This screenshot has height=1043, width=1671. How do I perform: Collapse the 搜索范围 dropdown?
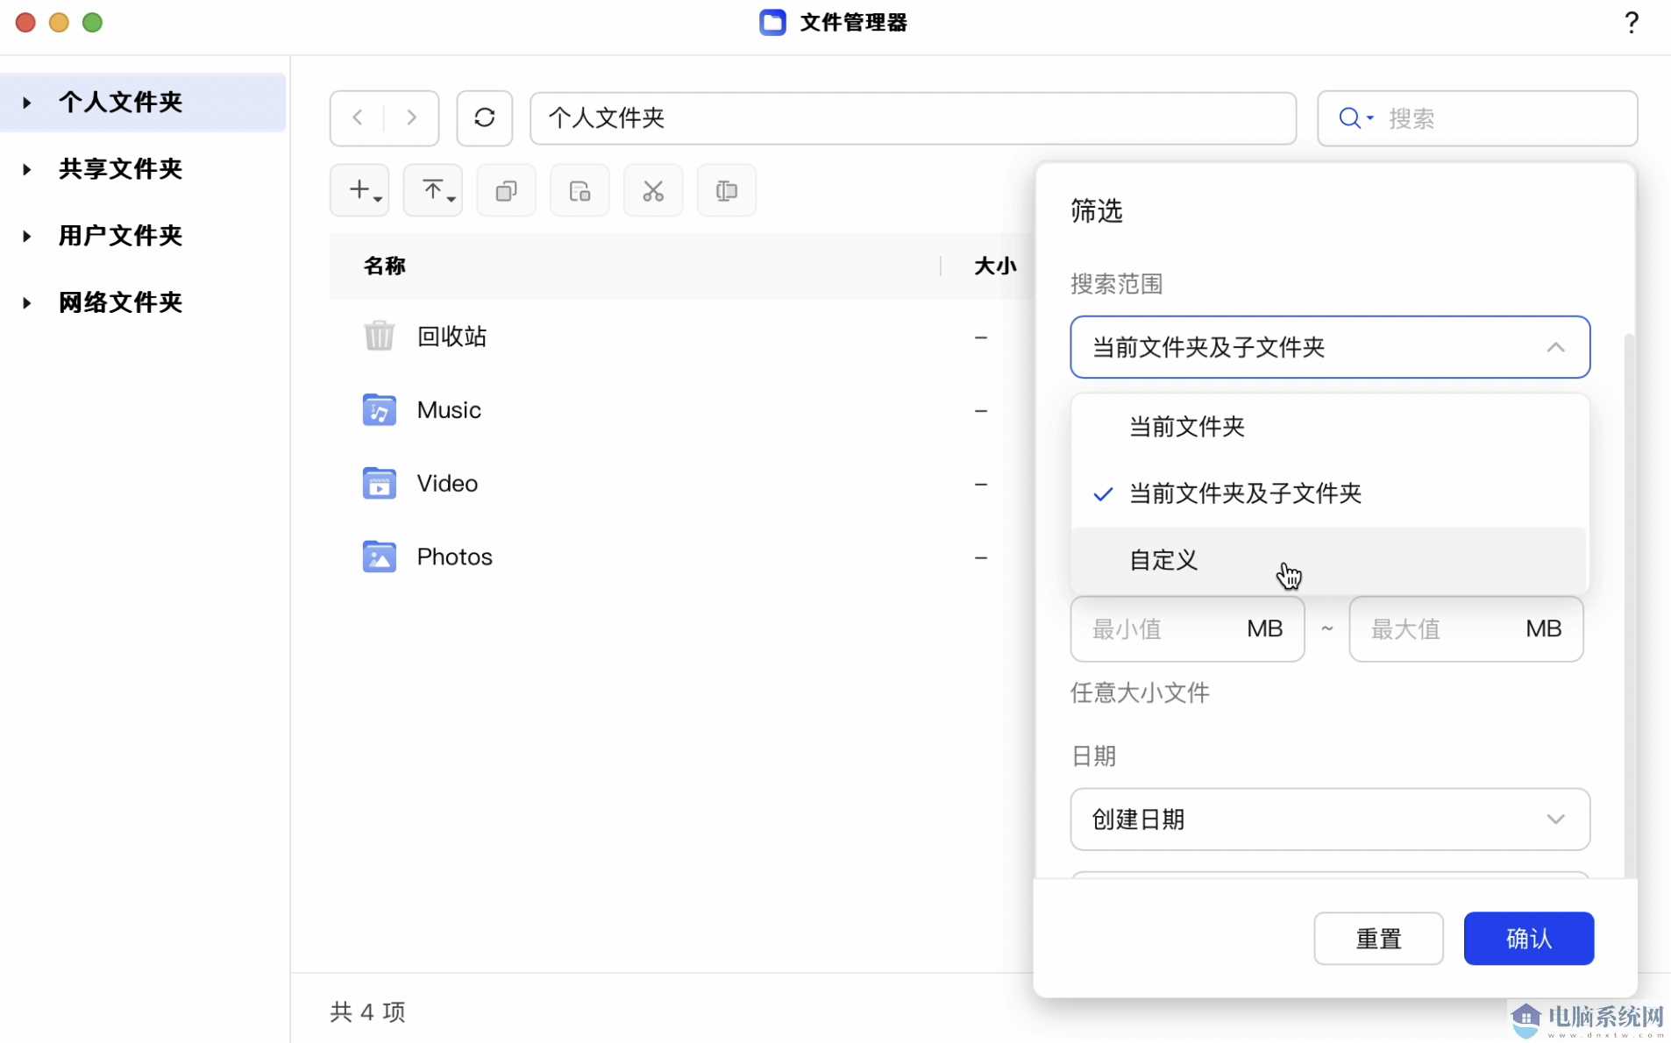click(1329, 347)
